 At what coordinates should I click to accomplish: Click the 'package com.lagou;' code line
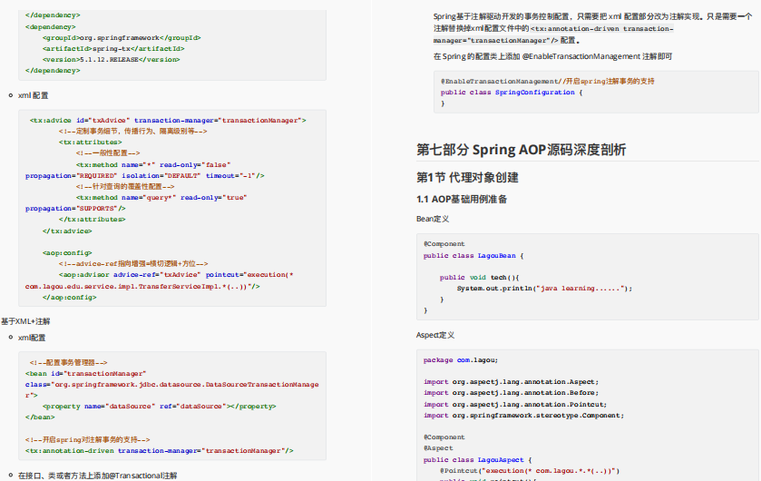[x=461, y=359]
